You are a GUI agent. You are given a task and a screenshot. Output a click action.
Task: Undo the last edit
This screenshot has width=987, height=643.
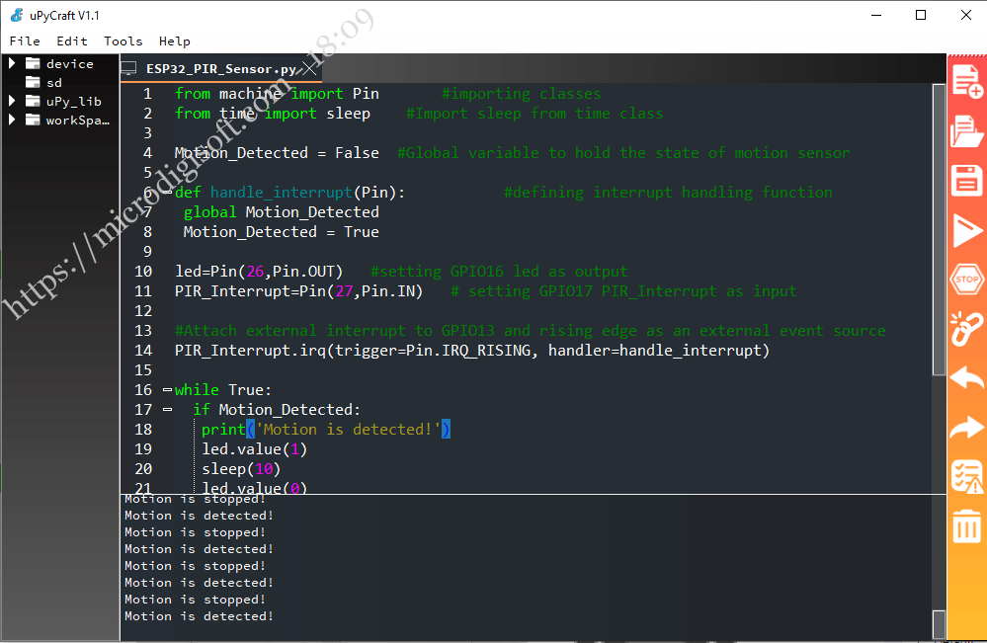click(966, 378)
